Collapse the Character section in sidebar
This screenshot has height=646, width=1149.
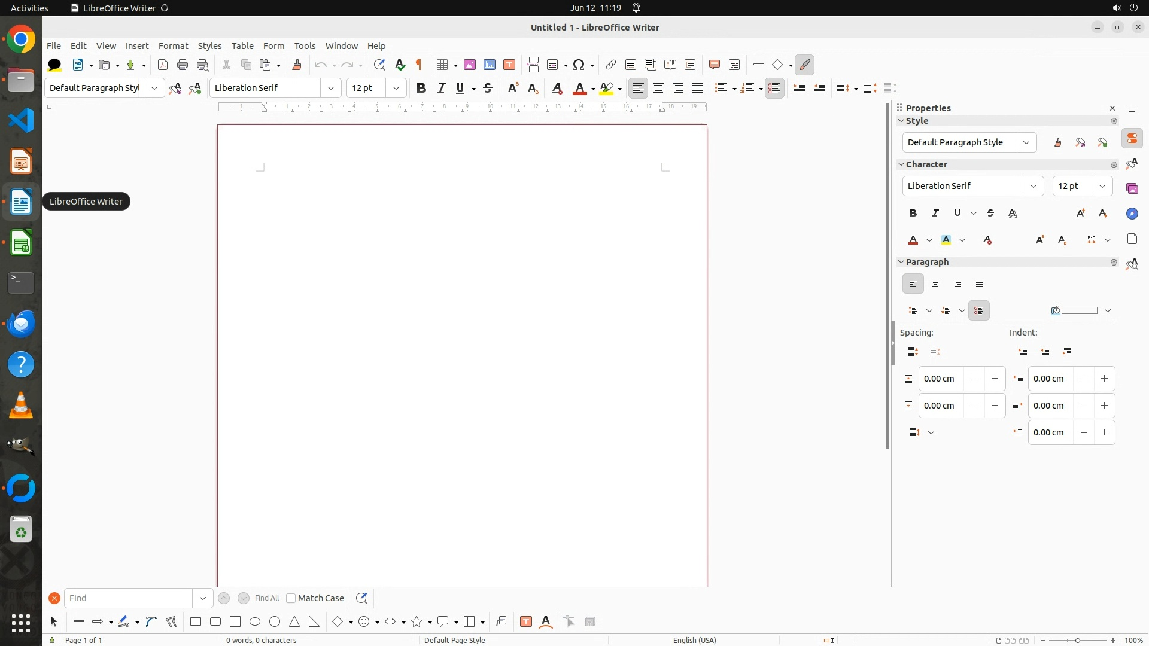901,164
